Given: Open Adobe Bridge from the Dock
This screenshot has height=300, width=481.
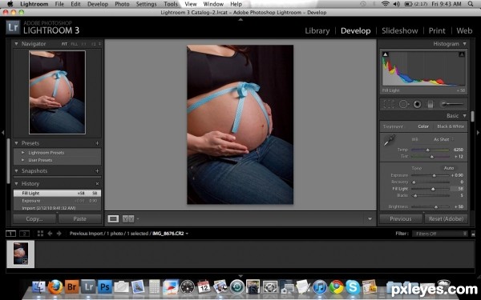Looking at the screenshot, I should point(72,287).
